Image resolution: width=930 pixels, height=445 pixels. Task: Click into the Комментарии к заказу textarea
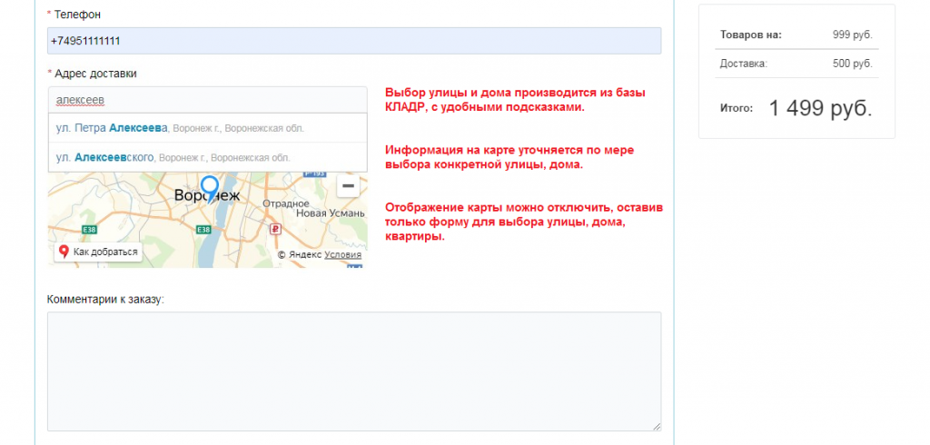(x=354, y=371)
